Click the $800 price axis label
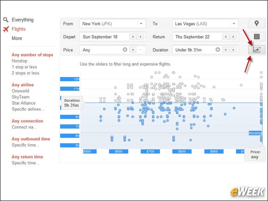 tap(182, 152)
